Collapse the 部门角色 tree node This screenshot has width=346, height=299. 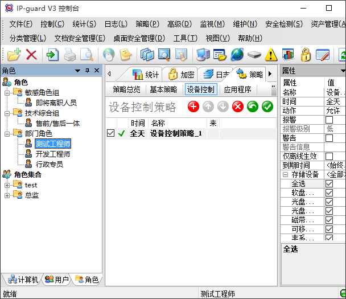pos(7,134)
